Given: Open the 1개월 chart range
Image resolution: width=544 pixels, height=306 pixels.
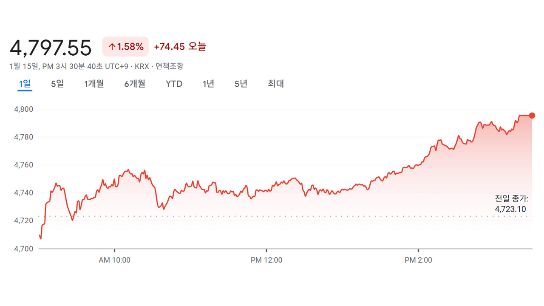Looking at the screenshot, I should click(x=94, y=84).
